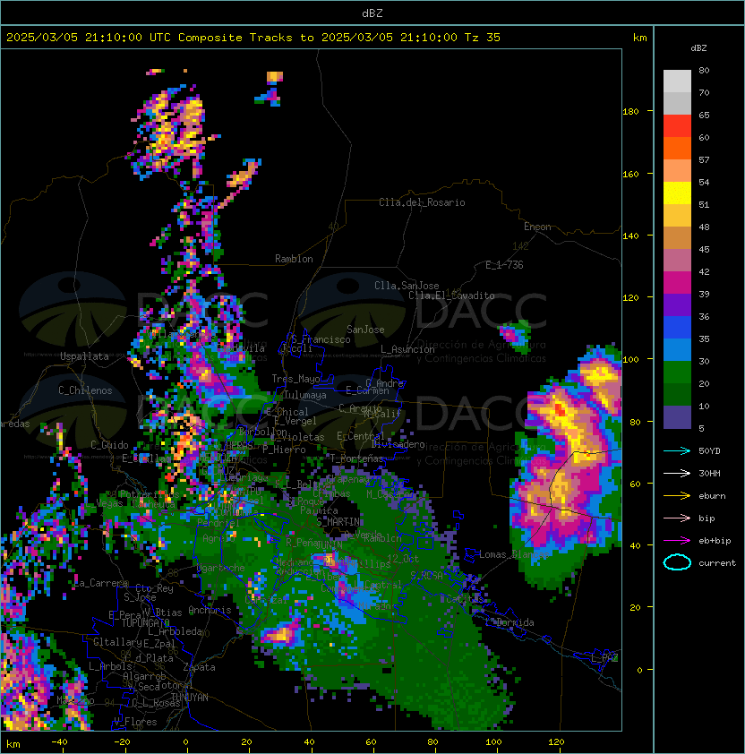Click the Composite Tracks timestamp header
This screenshot has width=745, height=754.
[253, 38]
